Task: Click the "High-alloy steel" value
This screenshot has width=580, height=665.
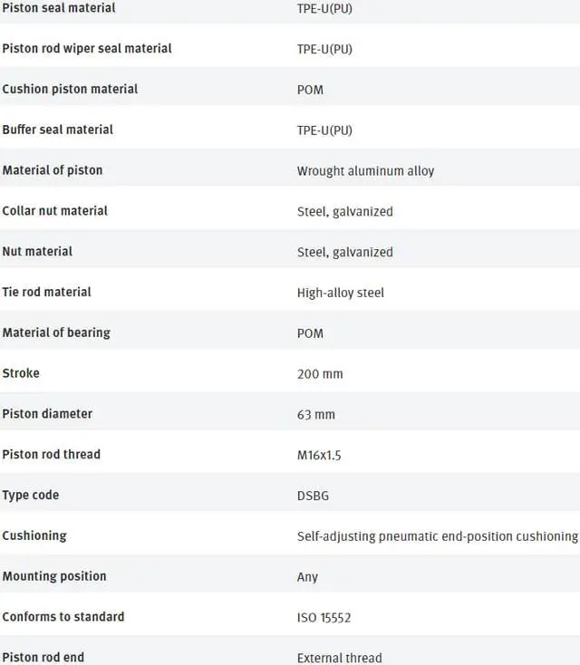Action: 340,293
